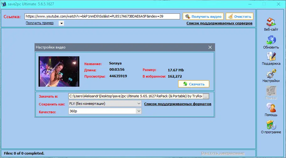
Task: Open Список поддерживаемых форматов link
Action: pos(178,104)
